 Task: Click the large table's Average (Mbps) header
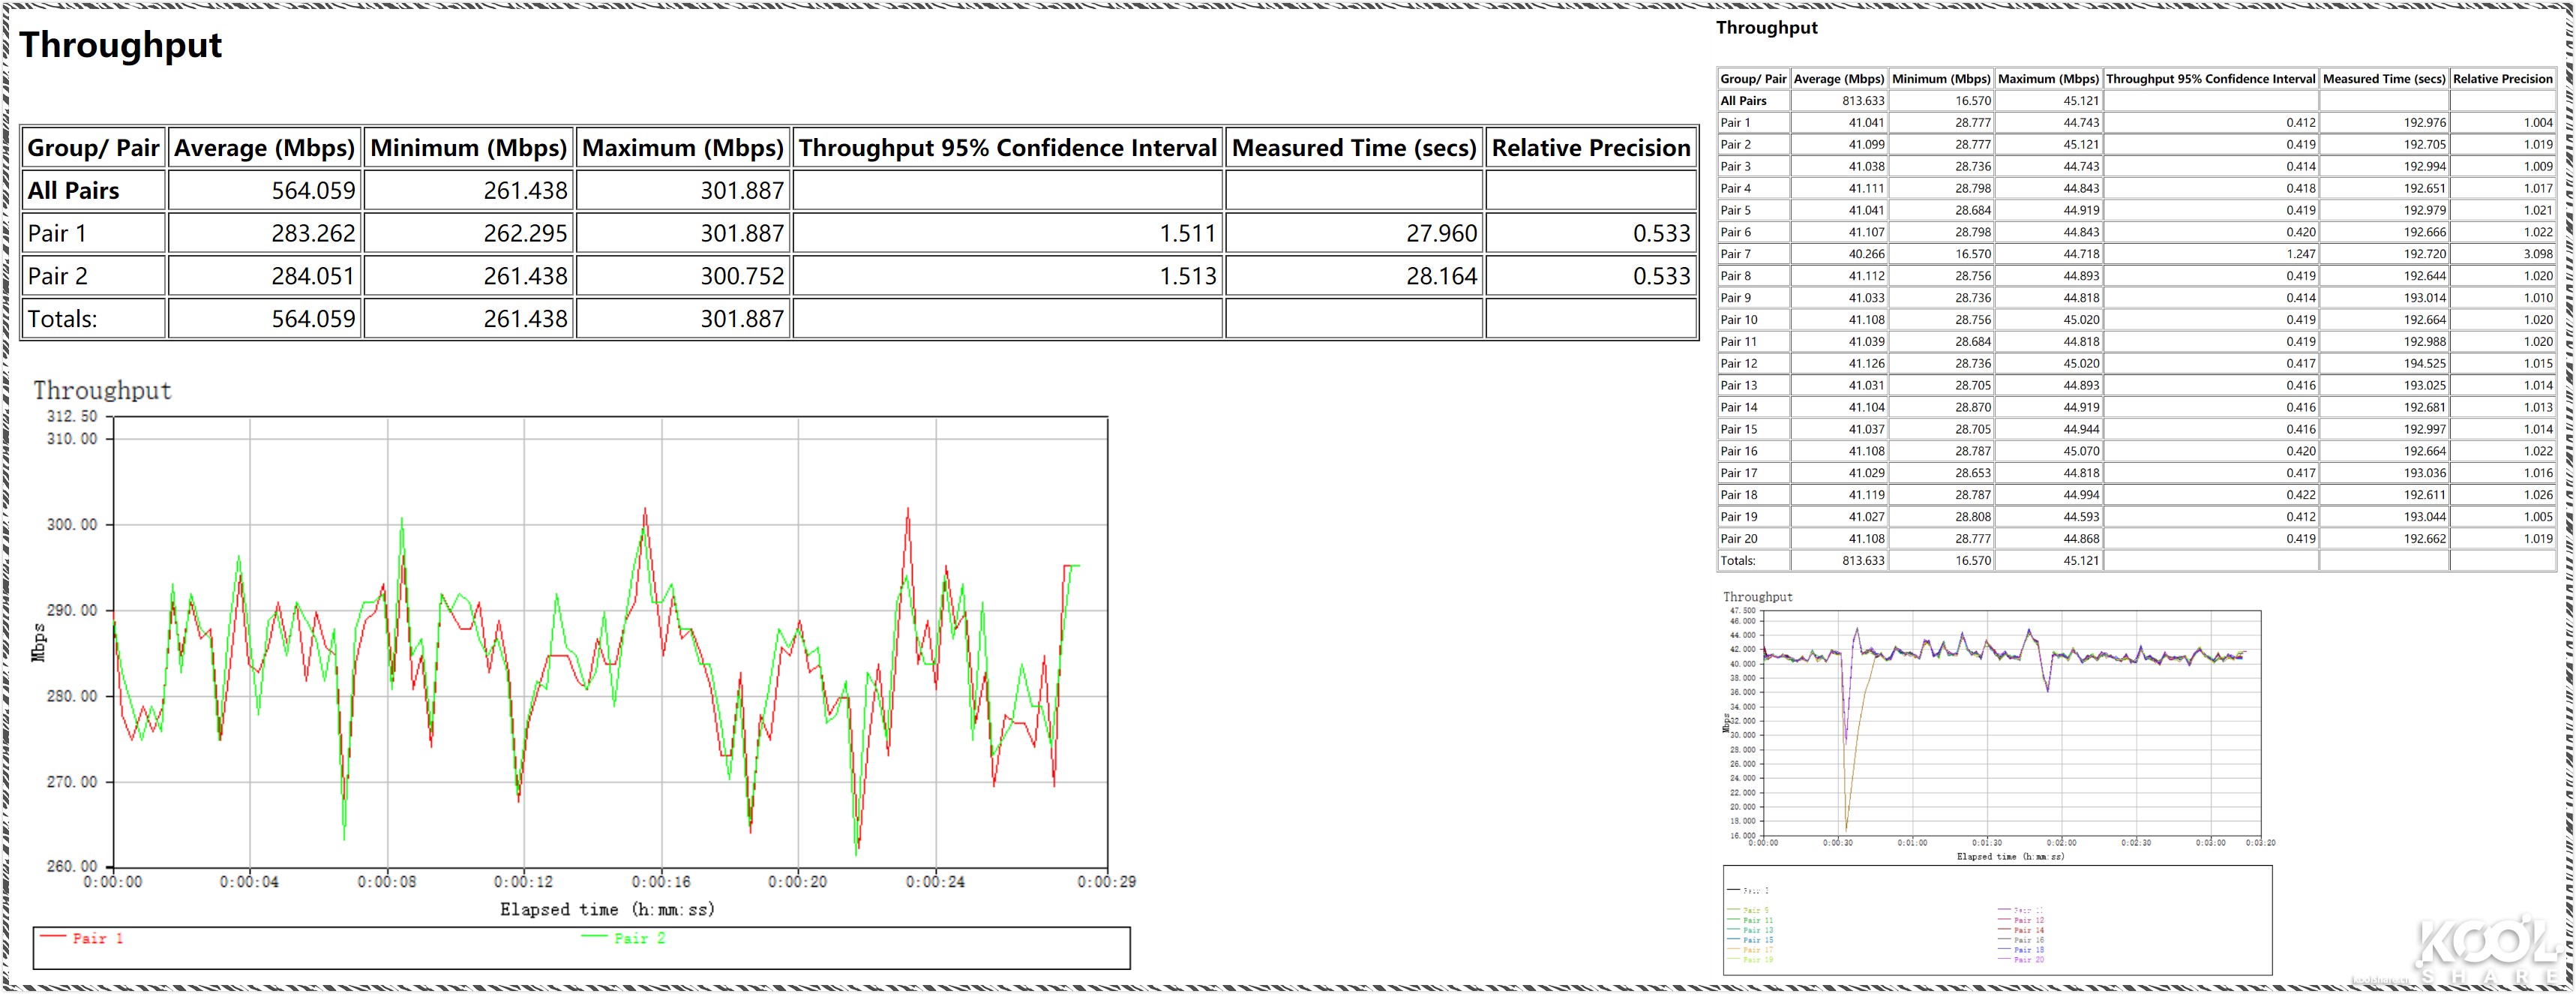(x=264, y=148)
